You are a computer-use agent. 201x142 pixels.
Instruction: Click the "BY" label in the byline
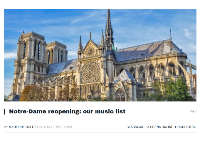click(x=6, y=127)
